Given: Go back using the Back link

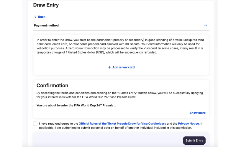Looking at the screenshot, I should tap(42, 17).
